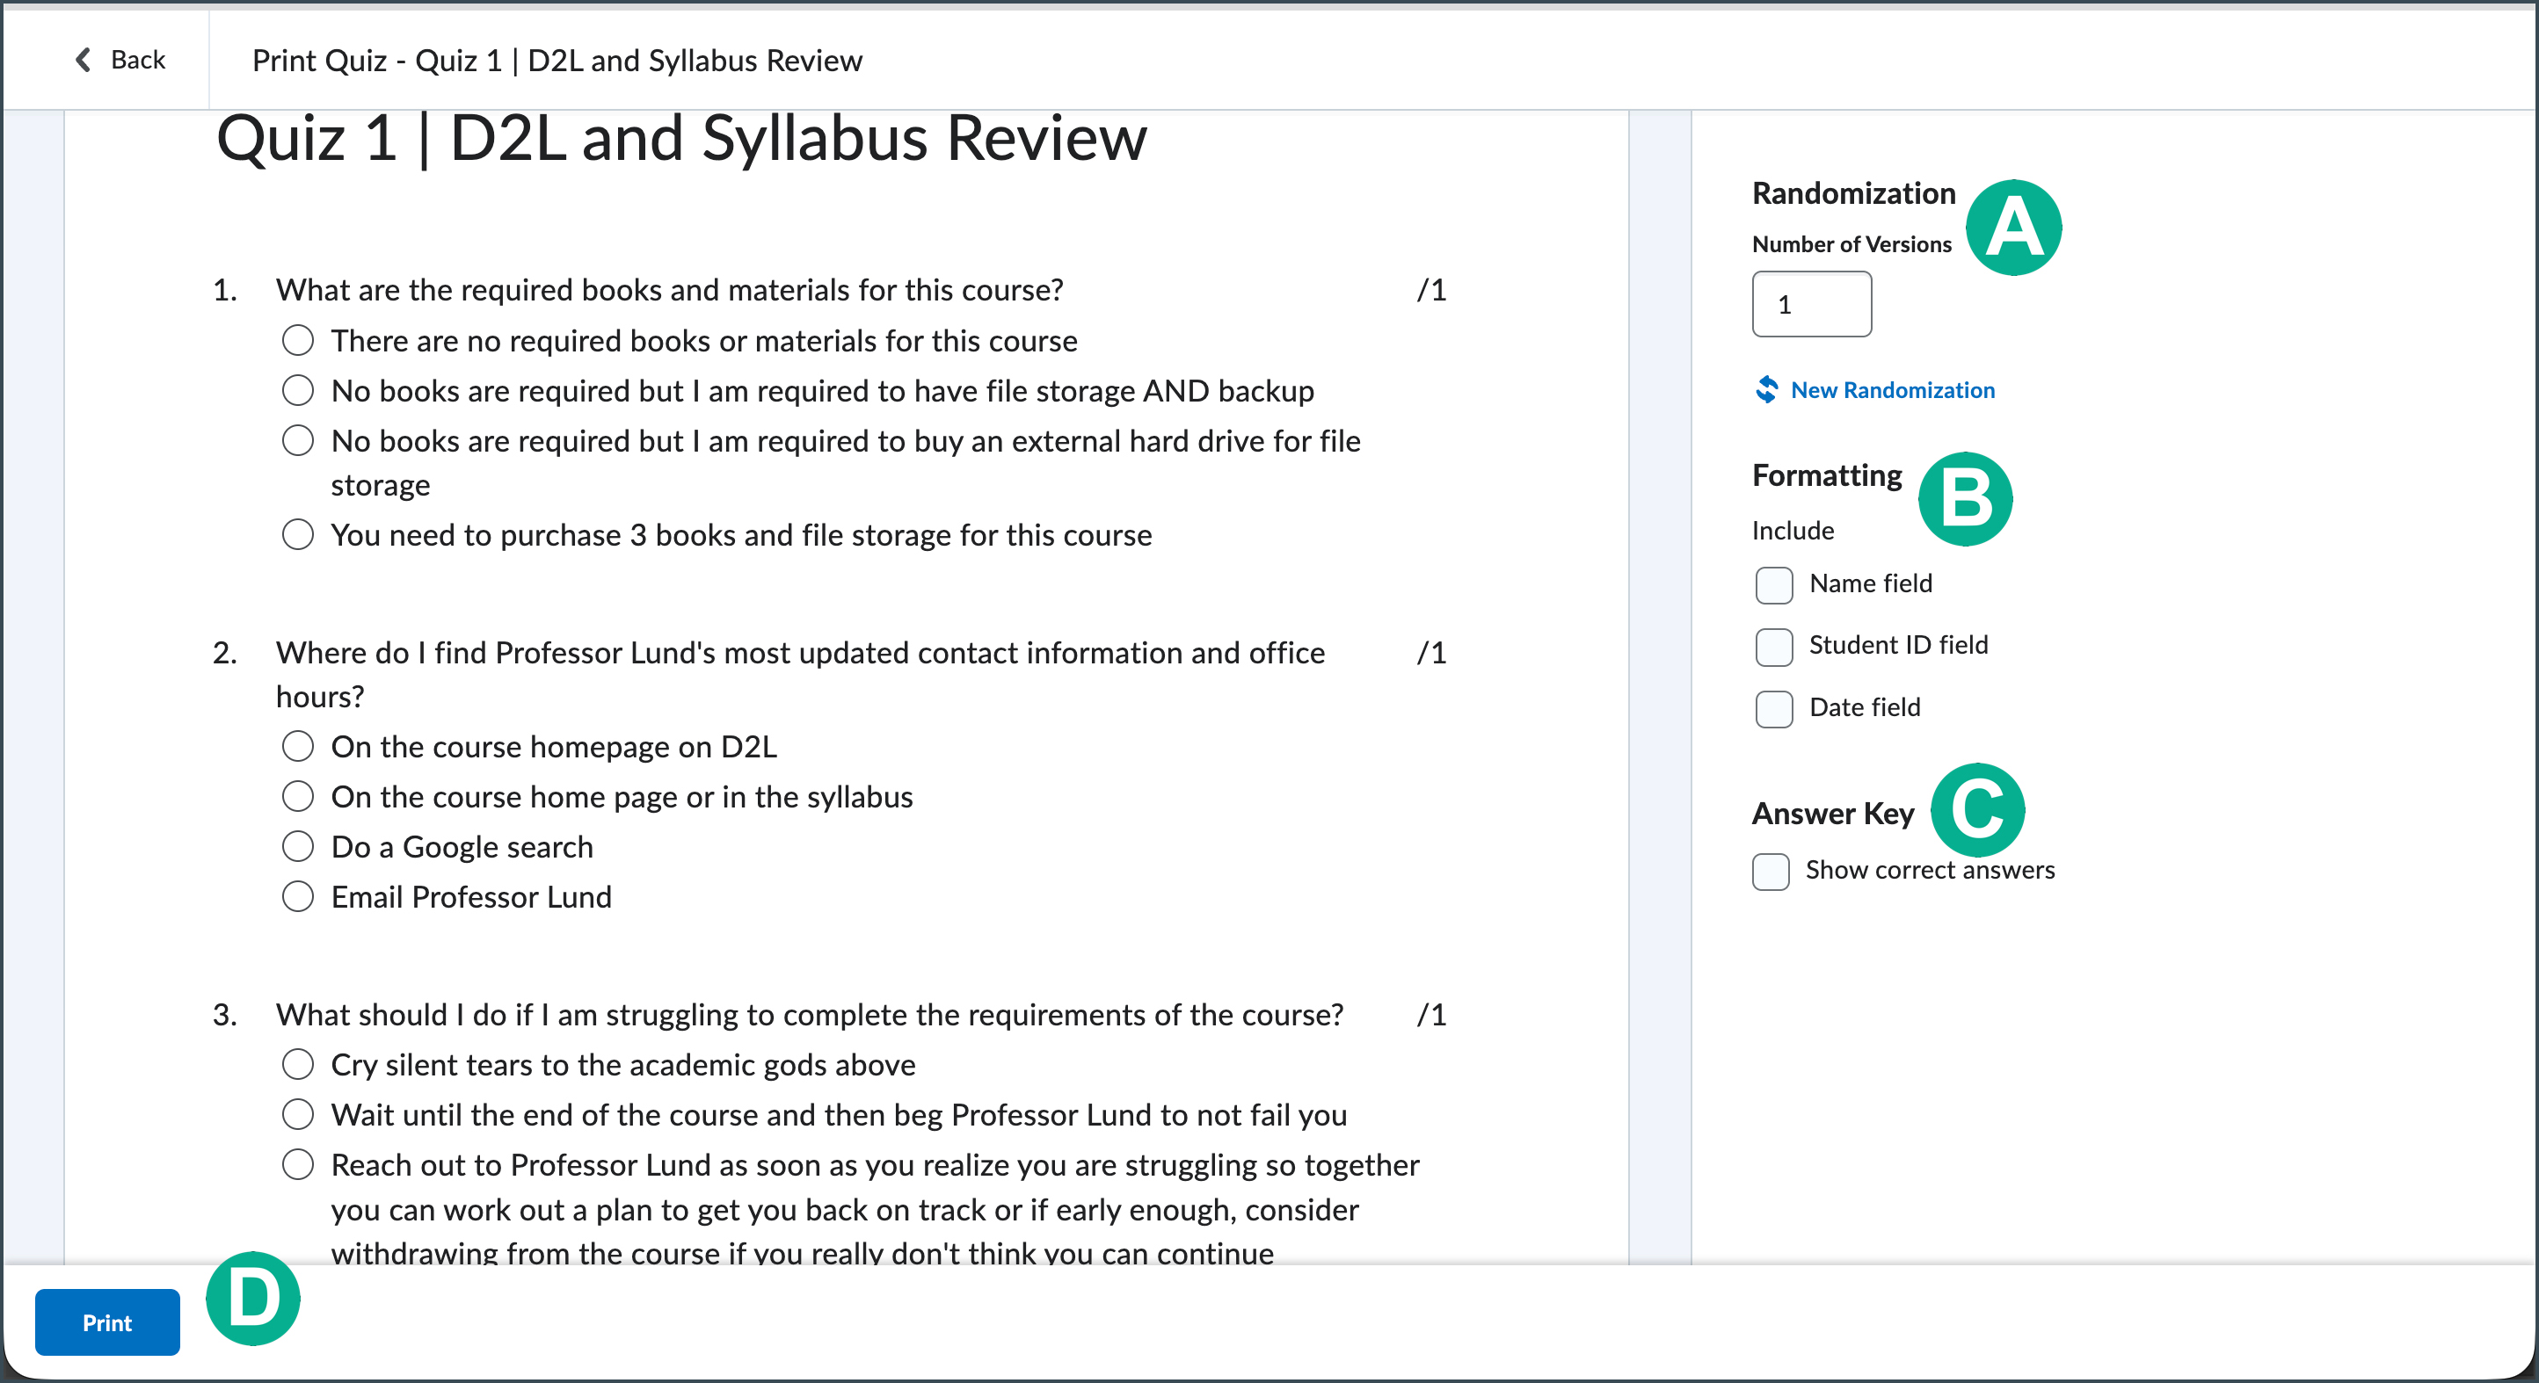The height and width of the screenshot is (1383, 2539).
Task: Click the '/1' points next to question 1
Action: [x=1431, y=291]
